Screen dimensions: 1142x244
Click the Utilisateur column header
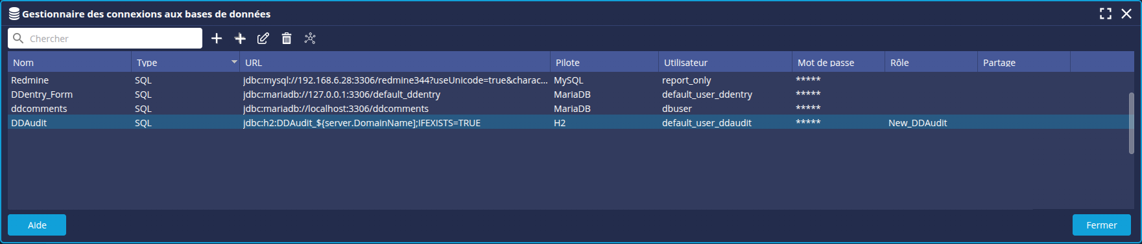pos(725,63)
